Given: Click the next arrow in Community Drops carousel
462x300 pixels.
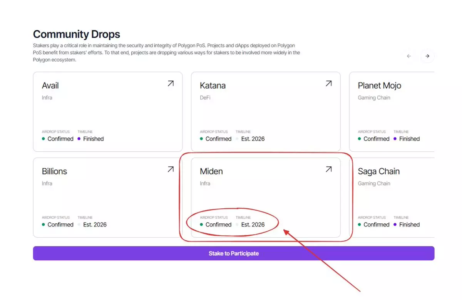Looking at the screenshot, I should coord(427,56).
